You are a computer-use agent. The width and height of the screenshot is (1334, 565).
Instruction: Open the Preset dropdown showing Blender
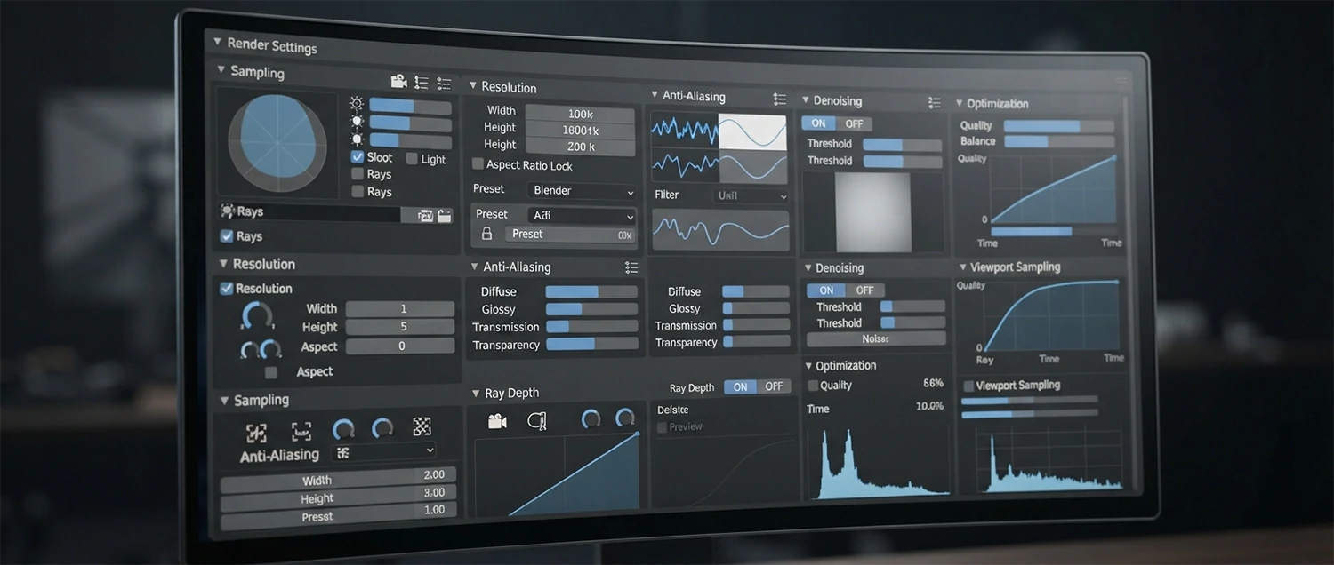tap(582, 191)
